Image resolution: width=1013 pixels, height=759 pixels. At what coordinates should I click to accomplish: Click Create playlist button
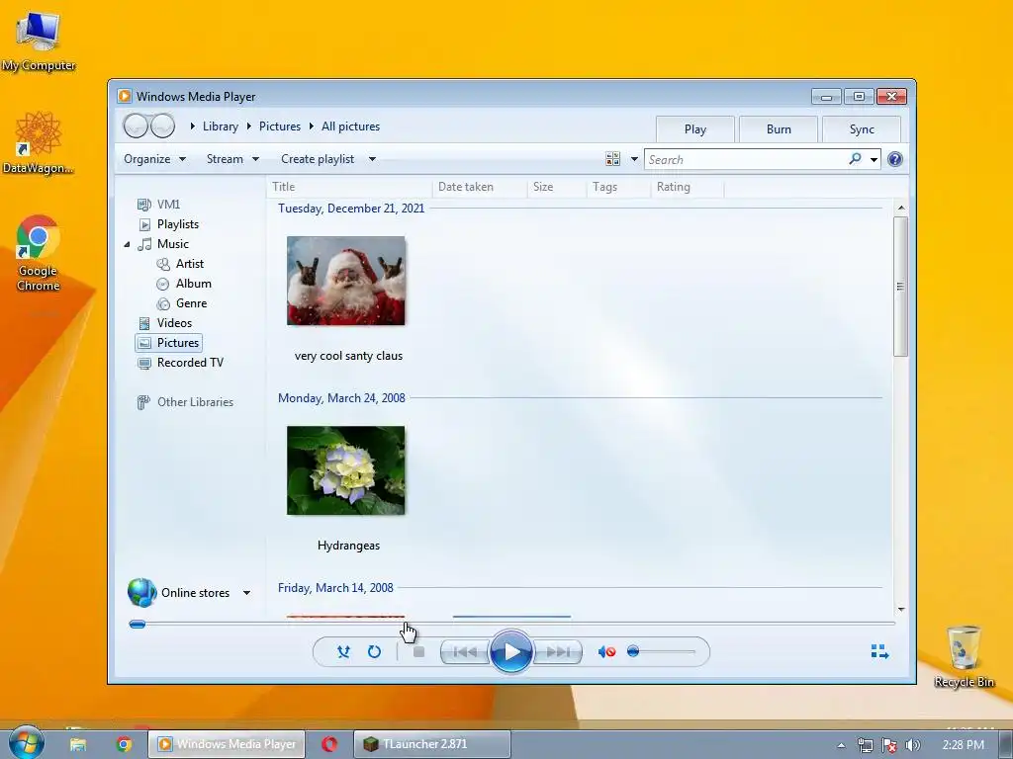[x=318, y=159]
